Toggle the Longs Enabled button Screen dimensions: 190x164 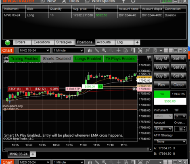click(88, 59)
